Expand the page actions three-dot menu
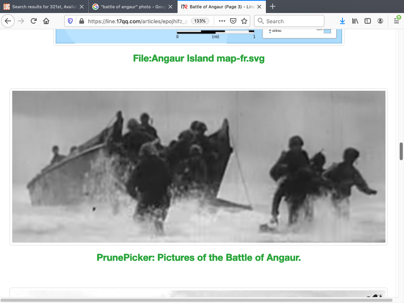Screen dimensions: 404x303 (222, 21)
